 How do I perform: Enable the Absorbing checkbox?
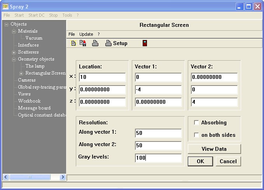(197, 122)
